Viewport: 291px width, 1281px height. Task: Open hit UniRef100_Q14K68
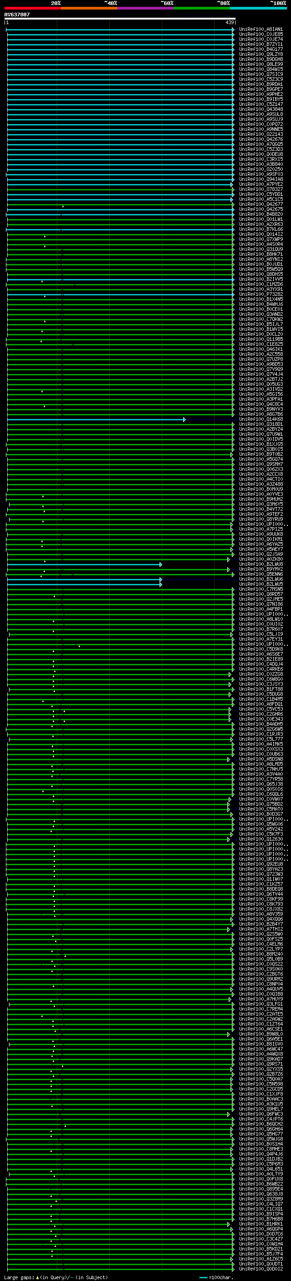coord(261,419)
